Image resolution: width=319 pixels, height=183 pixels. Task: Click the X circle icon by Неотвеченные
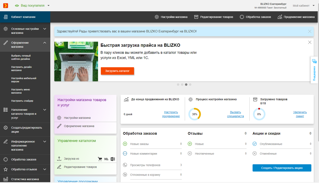tap(190, 154)
